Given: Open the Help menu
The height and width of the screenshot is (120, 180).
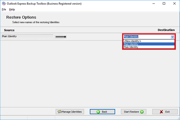Looking at the screenshot, I should [12, 10].
